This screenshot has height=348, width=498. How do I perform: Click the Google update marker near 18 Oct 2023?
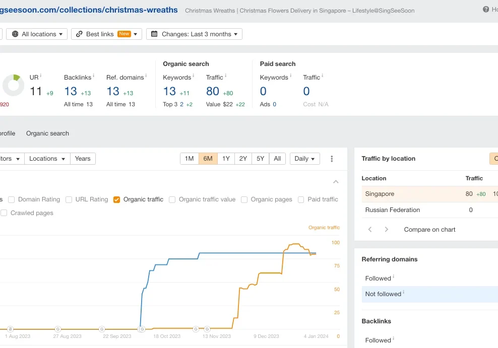(x=142, y=329)
